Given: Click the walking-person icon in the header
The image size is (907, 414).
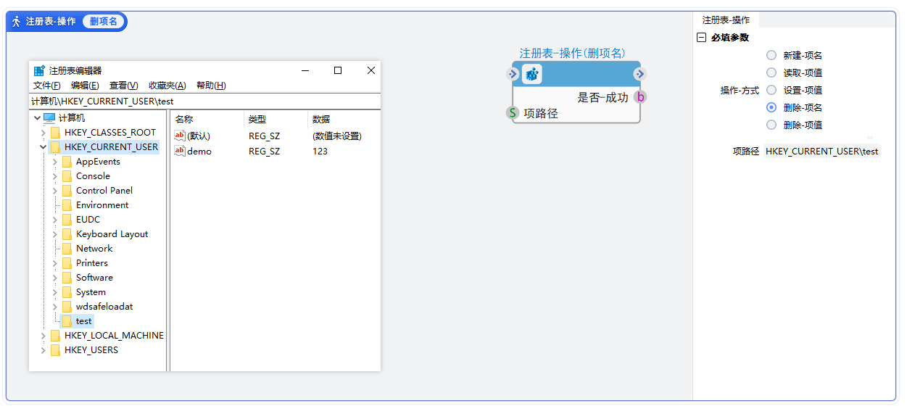Looking at the screenshot, I should (16, 21).
